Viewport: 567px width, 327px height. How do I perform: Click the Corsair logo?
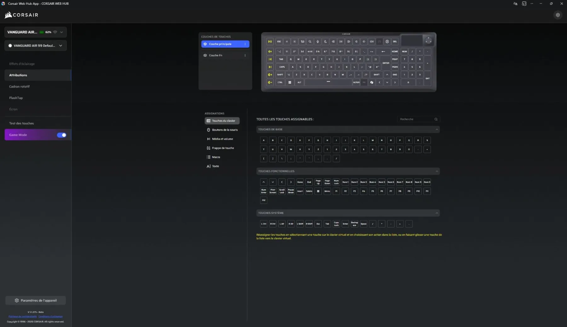point(21,15)
